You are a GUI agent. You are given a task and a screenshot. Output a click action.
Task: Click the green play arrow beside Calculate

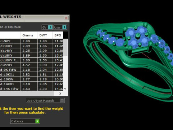tap(37, 121)
